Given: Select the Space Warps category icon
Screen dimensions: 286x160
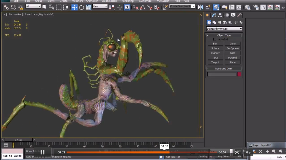Looking at the screenshot, I should pos(236,22).
